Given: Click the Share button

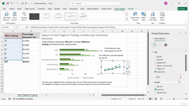Looking at the screenshot, I should 182,9.
